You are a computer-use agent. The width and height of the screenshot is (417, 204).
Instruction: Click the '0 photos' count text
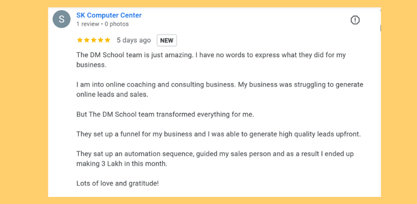click(116, 24)
